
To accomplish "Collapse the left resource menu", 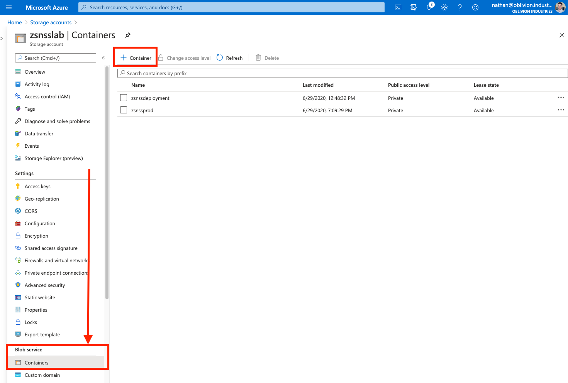I will (103, 58).
